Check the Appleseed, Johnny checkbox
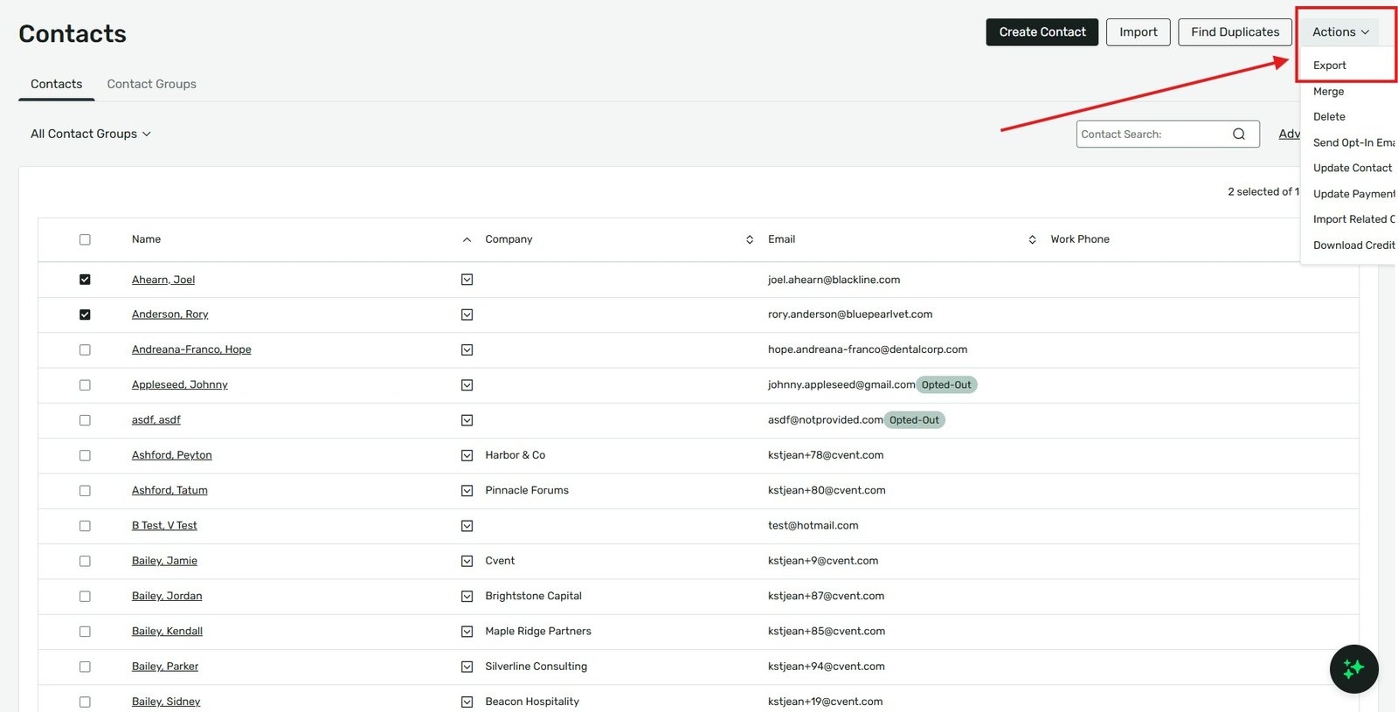The width and height of the screenshot is (1398, 712). pos(85,385)
